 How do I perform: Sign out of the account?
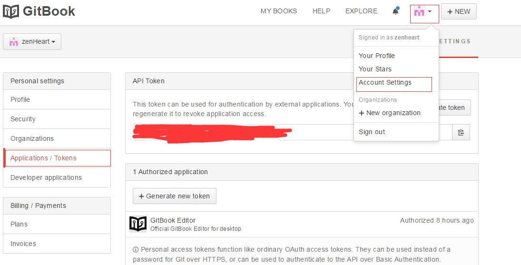pyautogui.click(x=372, y=132)
